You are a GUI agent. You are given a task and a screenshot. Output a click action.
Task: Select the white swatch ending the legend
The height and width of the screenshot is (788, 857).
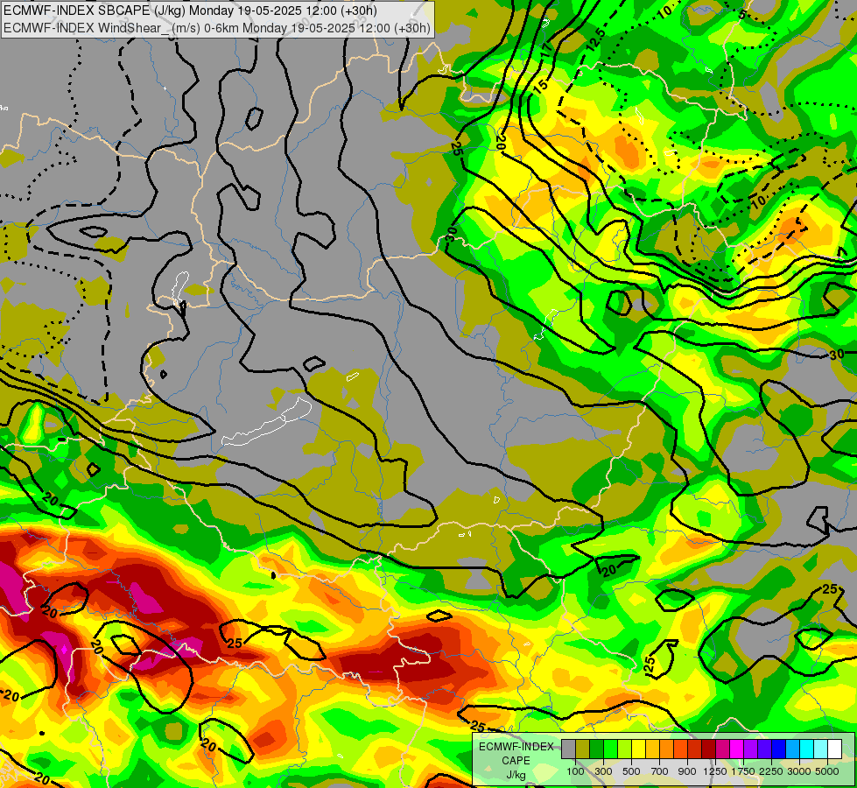(x=834, y=749)
